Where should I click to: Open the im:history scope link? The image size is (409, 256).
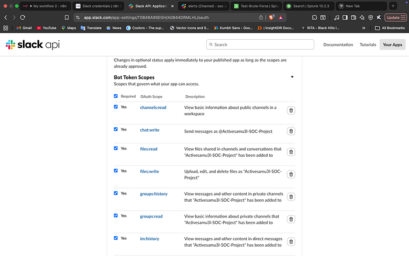point(150,239)
